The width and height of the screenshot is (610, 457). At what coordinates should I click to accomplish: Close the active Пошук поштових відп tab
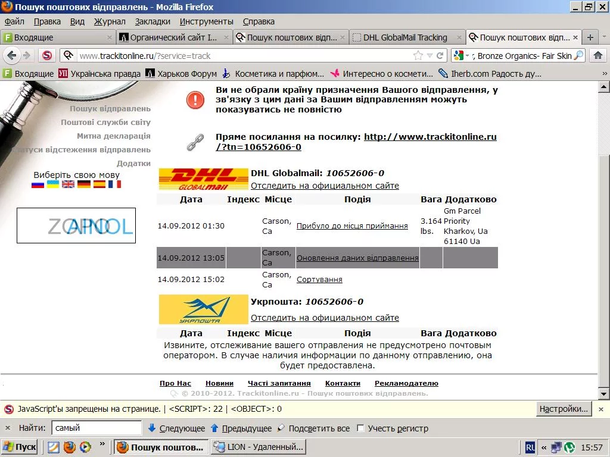click(575, 37)
